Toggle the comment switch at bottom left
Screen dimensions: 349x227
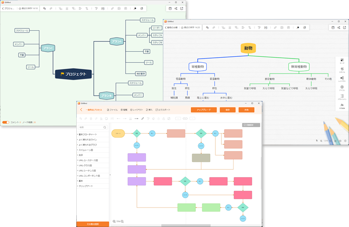(6, 122)
